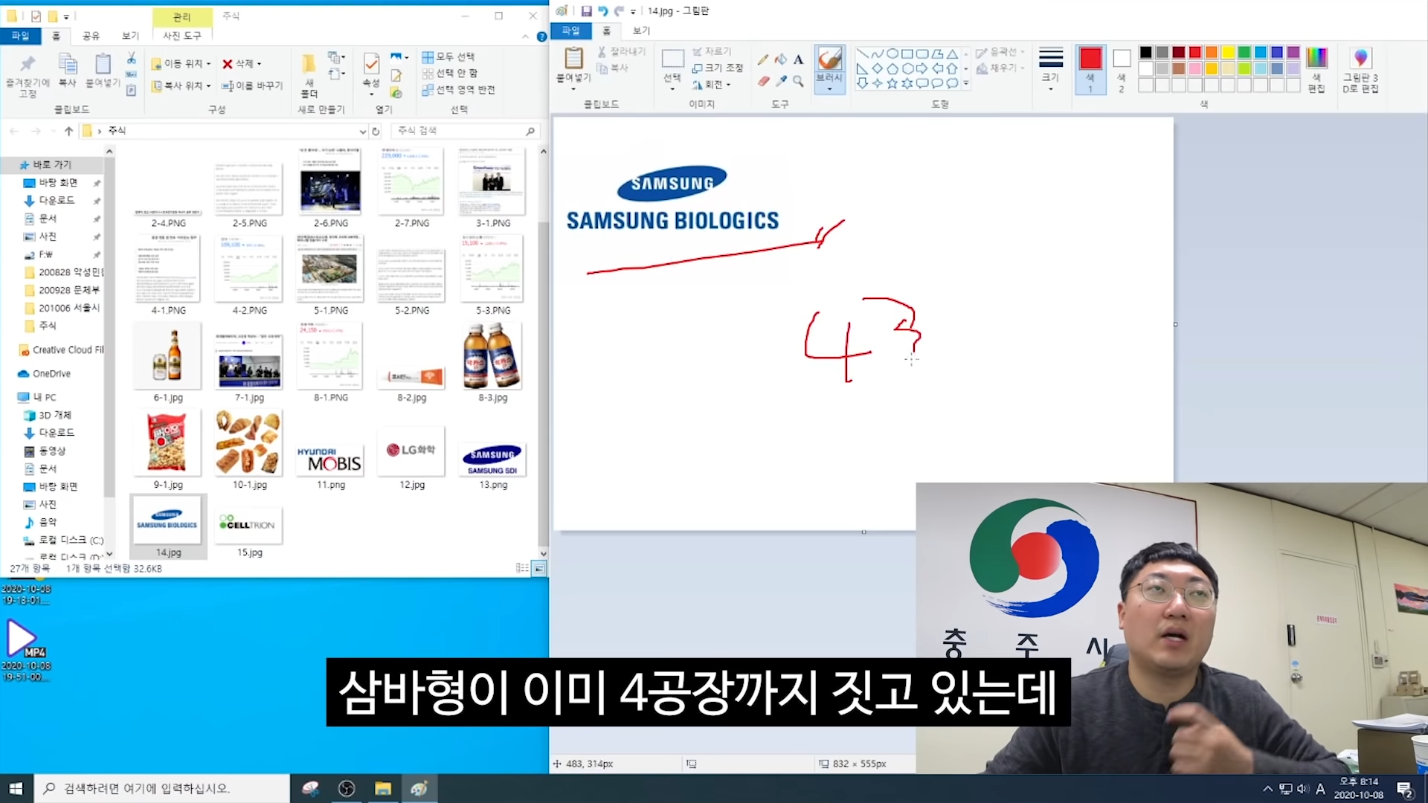1428x803 pixels.
Task: Open the Explorer File (파일) menu
Action: pyautogui.click(x=20, y=36)
